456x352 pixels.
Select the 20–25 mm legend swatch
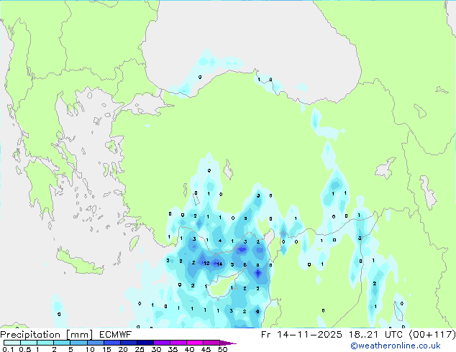click(129, 343)
